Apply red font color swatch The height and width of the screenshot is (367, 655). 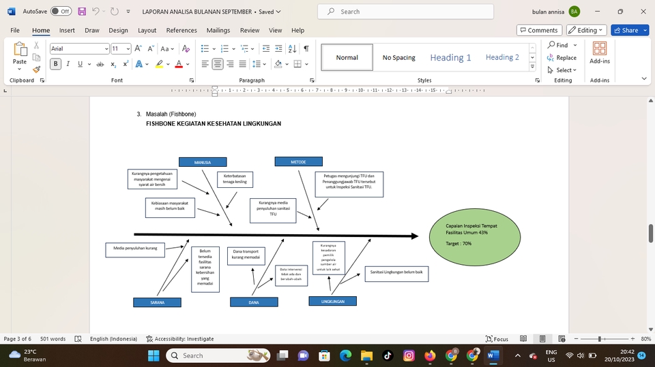point(178,64)
